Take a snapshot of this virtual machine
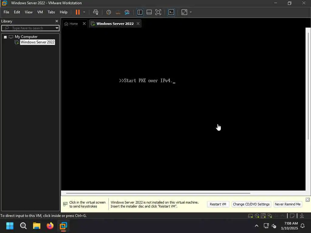This screenshot has height=233, width=311. click(108, 12)
